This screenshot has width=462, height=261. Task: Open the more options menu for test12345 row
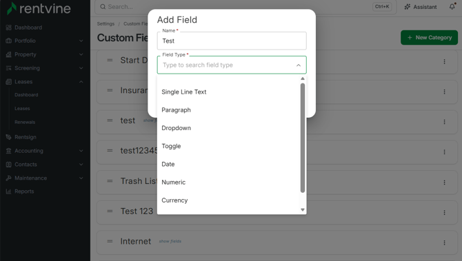click(444, 152)
